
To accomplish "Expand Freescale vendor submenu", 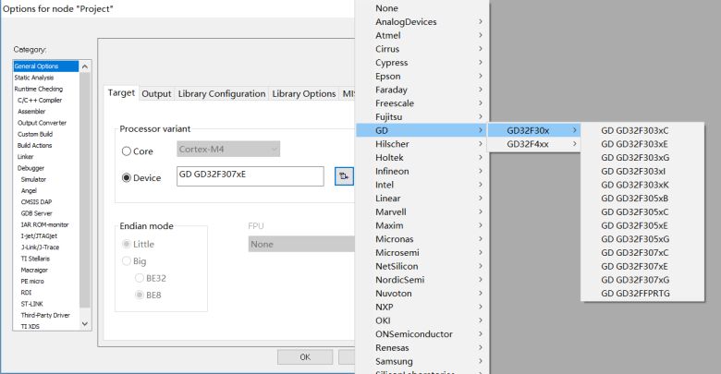I will click(x=422, y=103).
